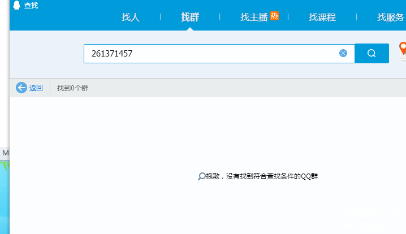Select the 找群 tab
The width and height of the screenshot is (406, 234).
(x=190, y=18)
